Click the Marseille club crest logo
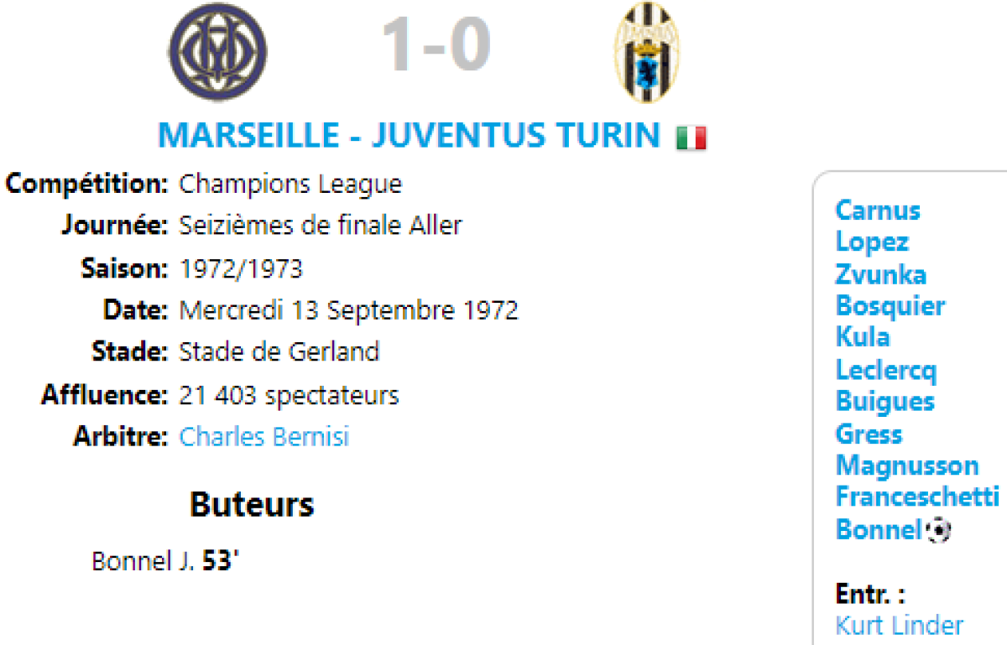This screenshot has height=645, width=1007. pyautogui.click(x=218, y=52)
